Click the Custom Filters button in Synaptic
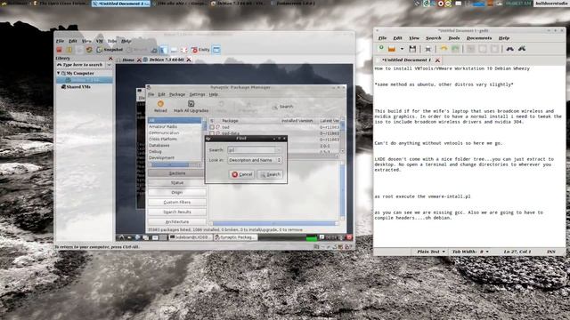The width and height of the screenshot is (570, 320). tap(177, 202)
